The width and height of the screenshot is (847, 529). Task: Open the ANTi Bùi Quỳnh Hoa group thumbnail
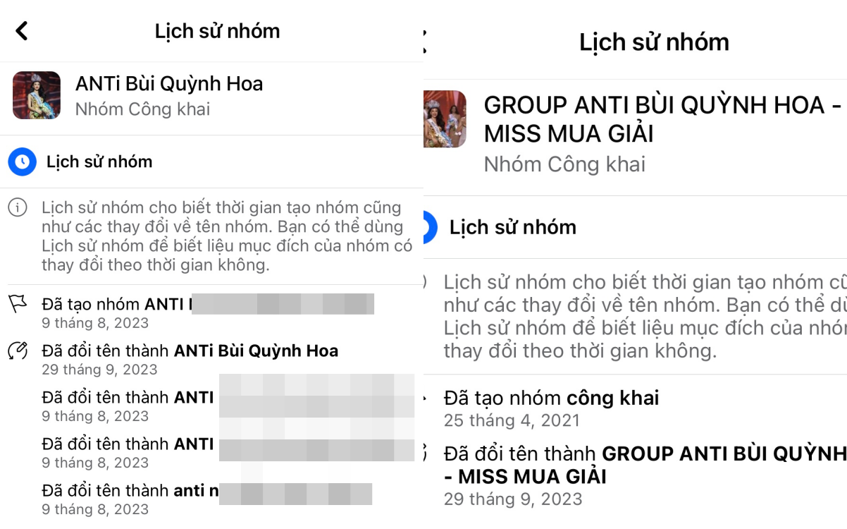tap(37, 95)
